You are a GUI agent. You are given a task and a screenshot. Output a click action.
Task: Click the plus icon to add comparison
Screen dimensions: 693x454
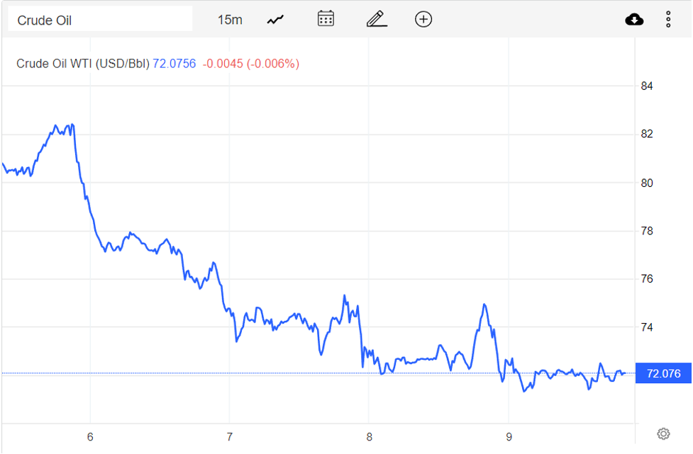423,19
